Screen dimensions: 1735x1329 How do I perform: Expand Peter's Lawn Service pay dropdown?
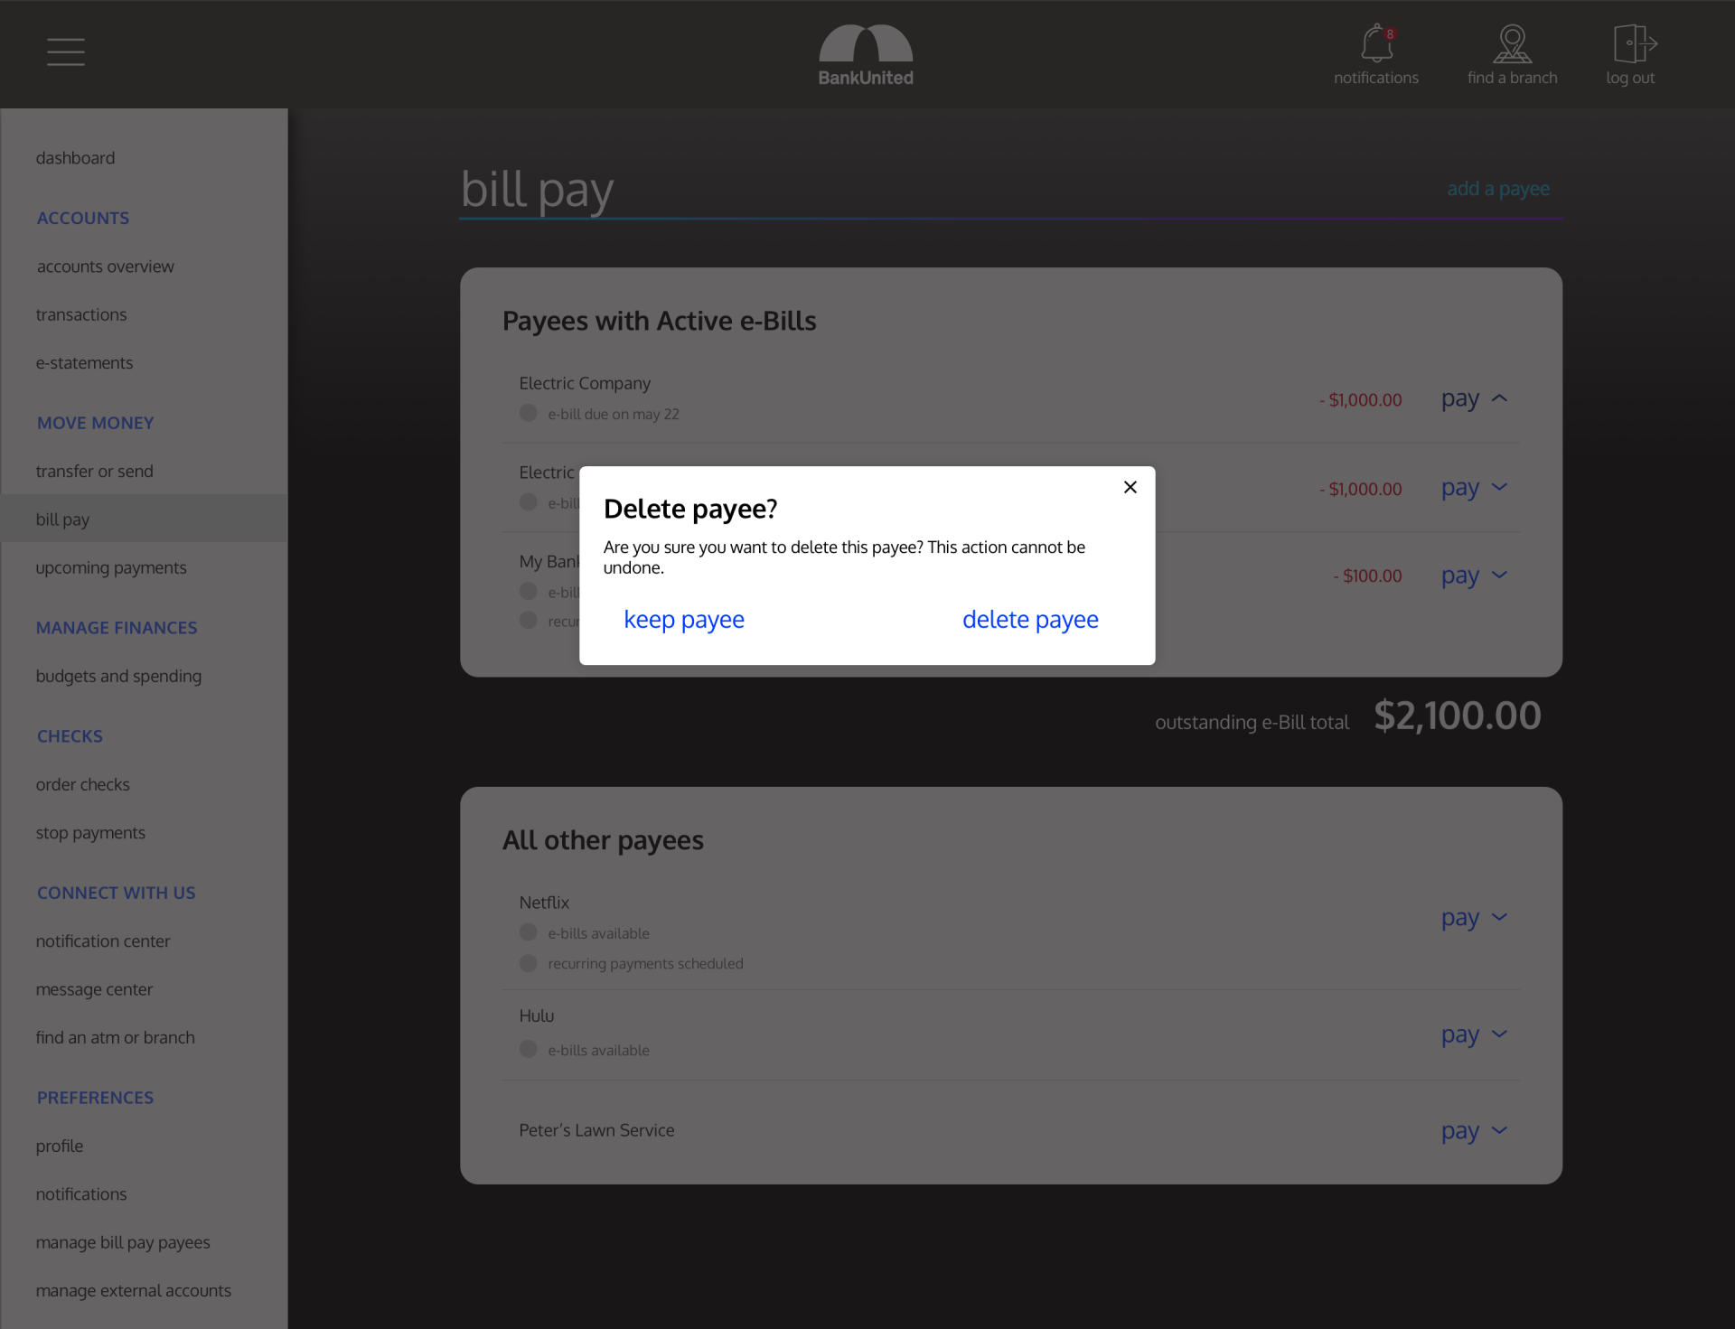pos(1500,1130)
